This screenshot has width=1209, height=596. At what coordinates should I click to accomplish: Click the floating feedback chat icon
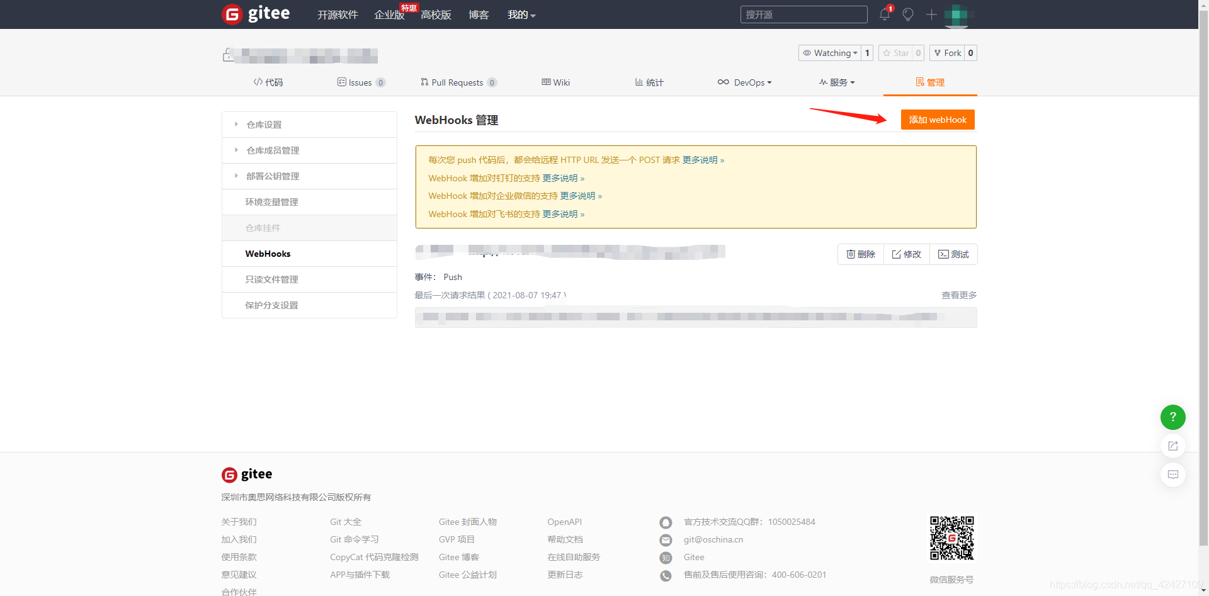[x=1172, y=475]
